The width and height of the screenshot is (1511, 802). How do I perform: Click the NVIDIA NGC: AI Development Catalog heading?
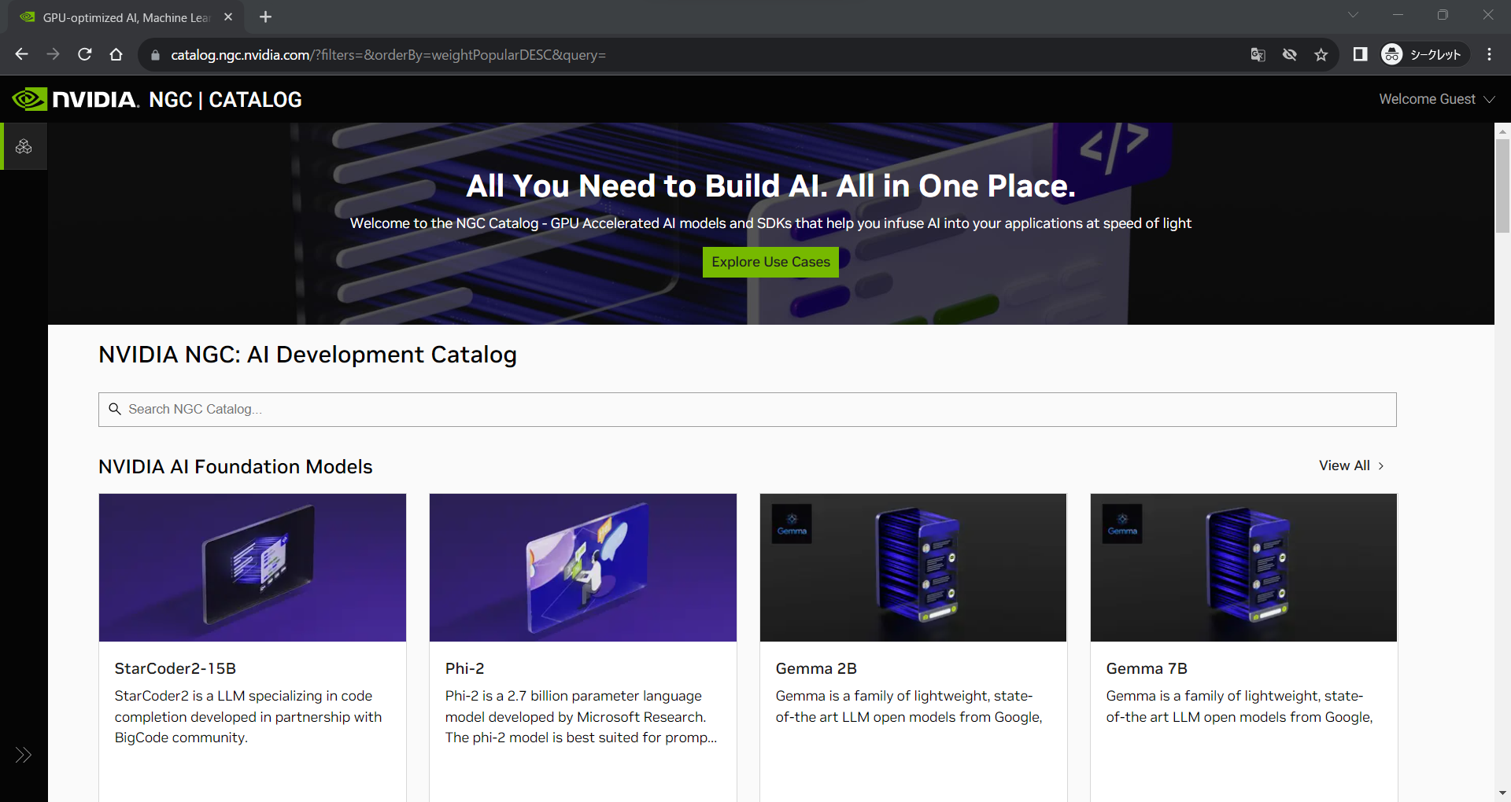[x=308, y=355]
